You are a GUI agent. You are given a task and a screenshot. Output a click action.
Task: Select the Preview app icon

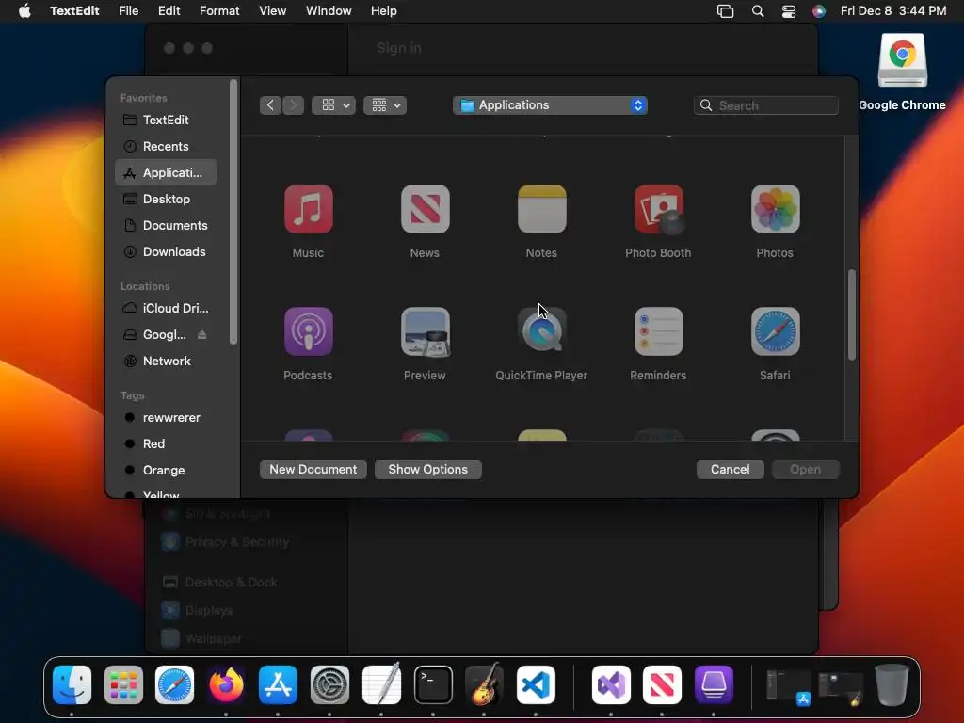(x=425, y=332)
